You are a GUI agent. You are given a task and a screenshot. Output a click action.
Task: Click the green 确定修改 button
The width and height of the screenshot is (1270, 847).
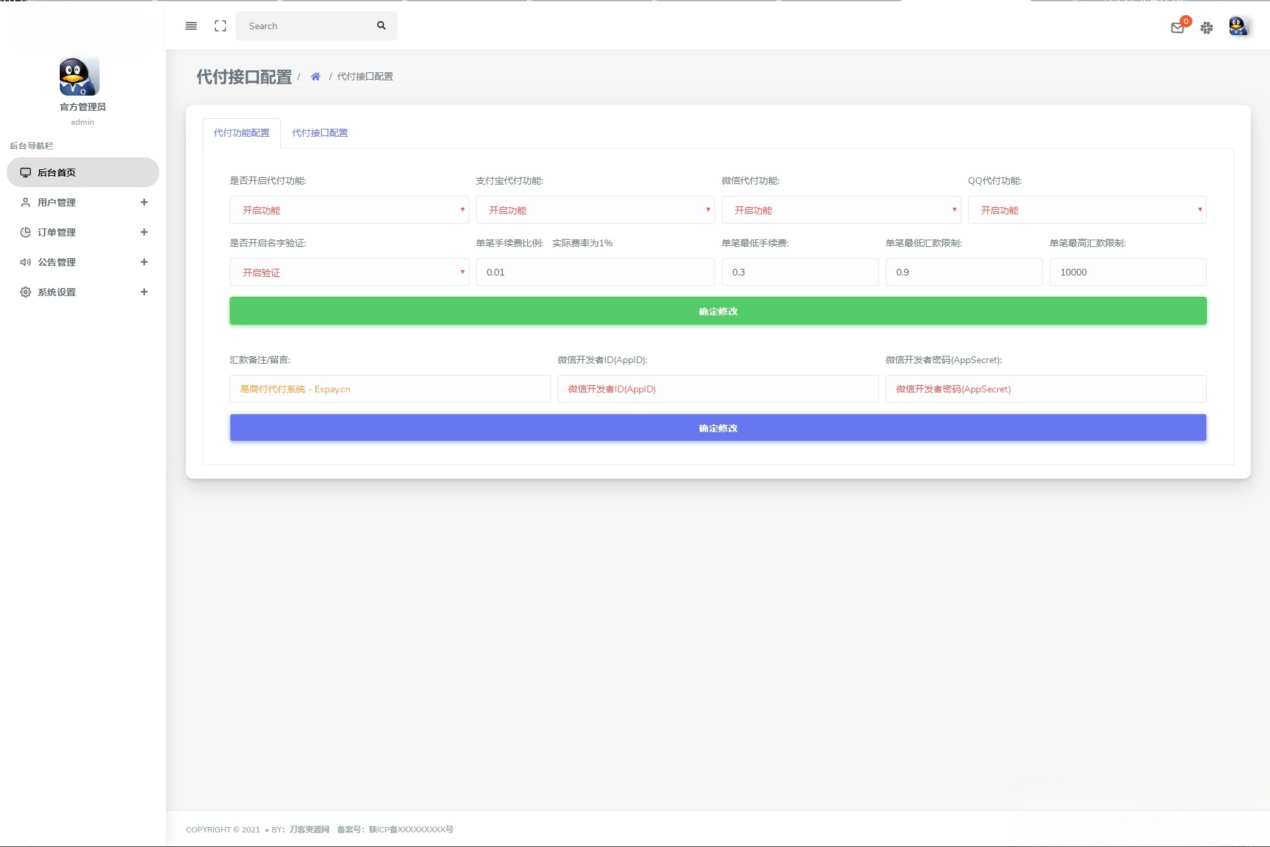point(718,311)
